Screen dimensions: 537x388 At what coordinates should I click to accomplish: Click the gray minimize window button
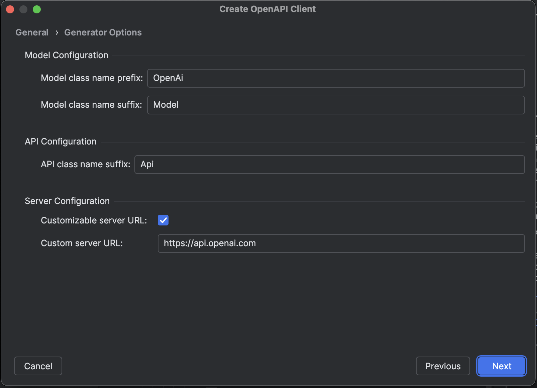23,9
